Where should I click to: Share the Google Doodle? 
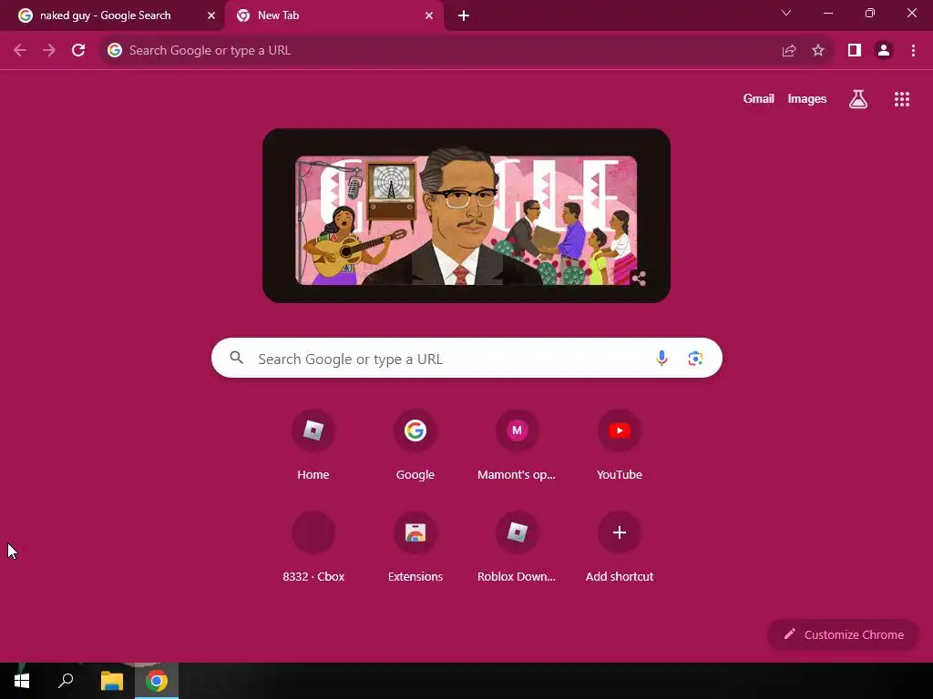click(639, 278)
